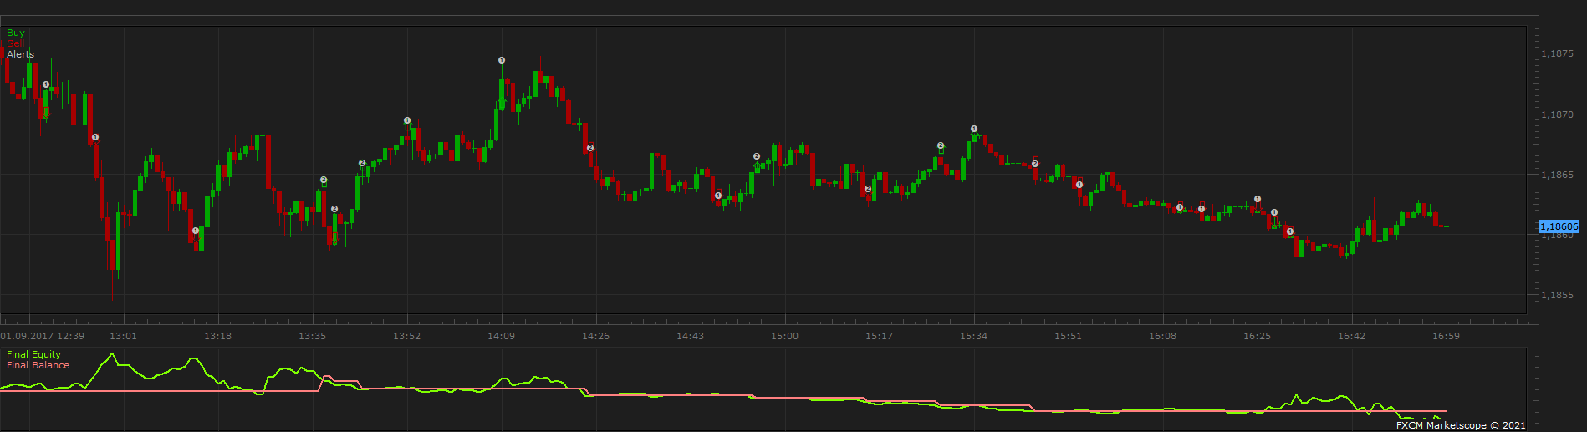Click the 1,1855 price axis label
This screenshot has height=432, width=1587.
(x=1557, y=295)
